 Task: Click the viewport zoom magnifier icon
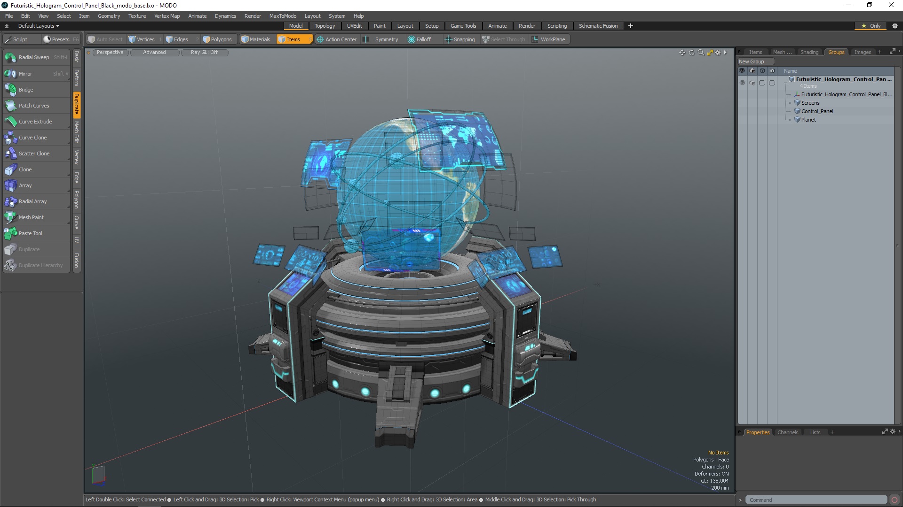coord(701,53)
